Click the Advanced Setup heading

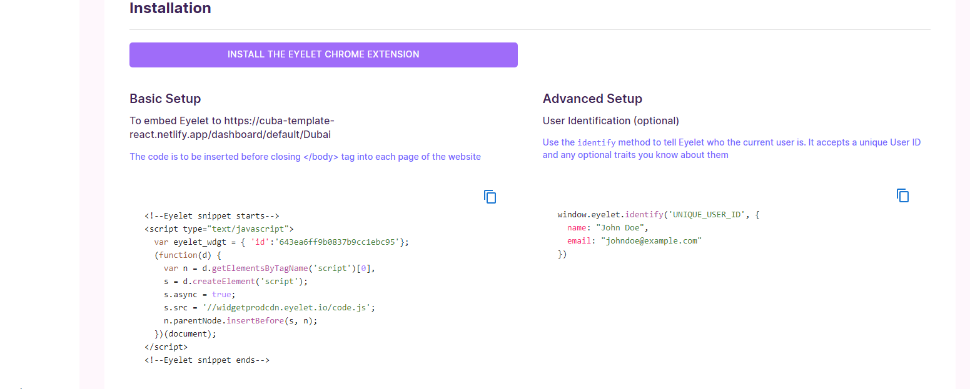click(592, 99)
